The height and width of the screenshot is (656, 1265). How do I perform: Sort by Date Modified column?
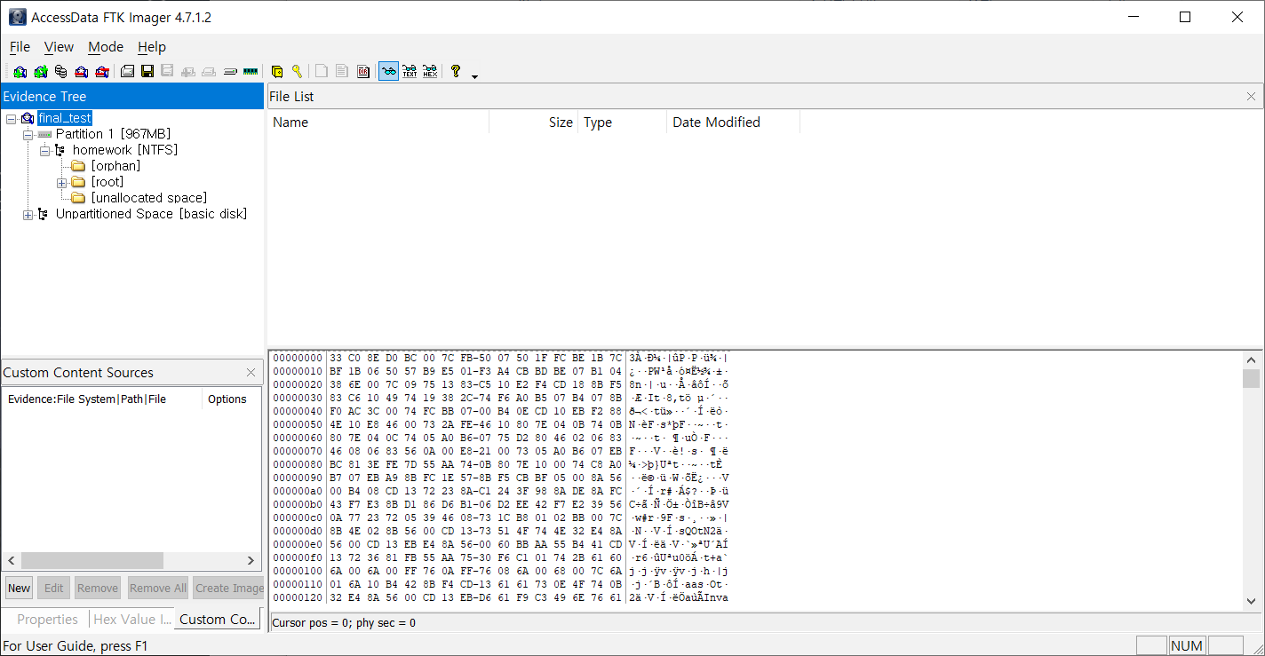click(x=733, y=123)
